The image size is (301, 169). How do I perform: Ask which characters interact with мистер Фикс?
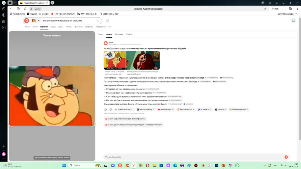pyautogui.click(x=133, y=125)
